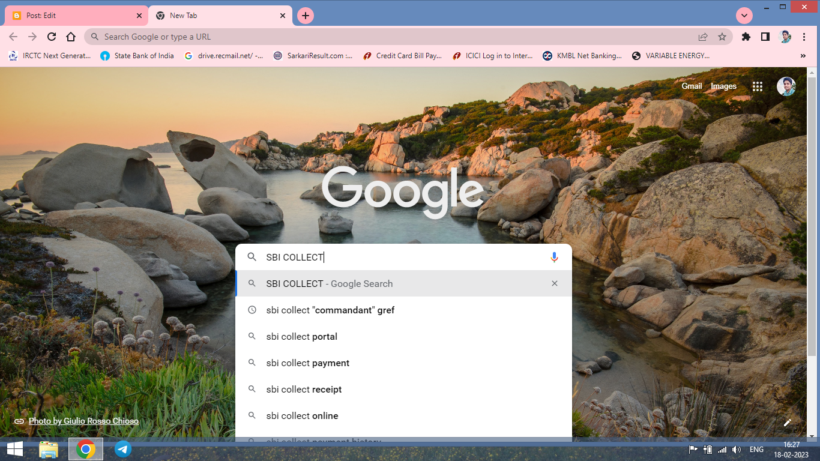The width and height of the screenshot is (820, 461).
Task: Open State Bank of India bookmark
Action: (x=137, y=56)
